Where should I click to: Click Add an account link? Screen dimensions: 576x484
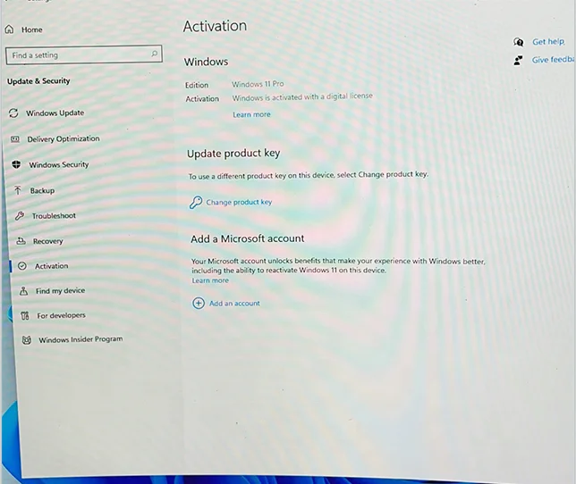point(234,304)
